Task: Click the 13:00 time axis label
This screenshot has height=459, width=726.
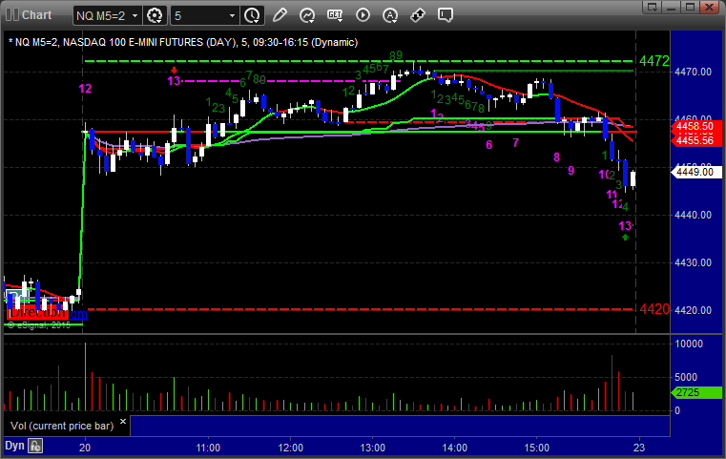Action: click(373, 448)
